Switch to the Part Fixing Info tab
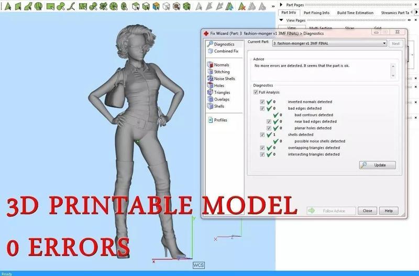This screenshot has width=419, height=276. click(316, 13)
